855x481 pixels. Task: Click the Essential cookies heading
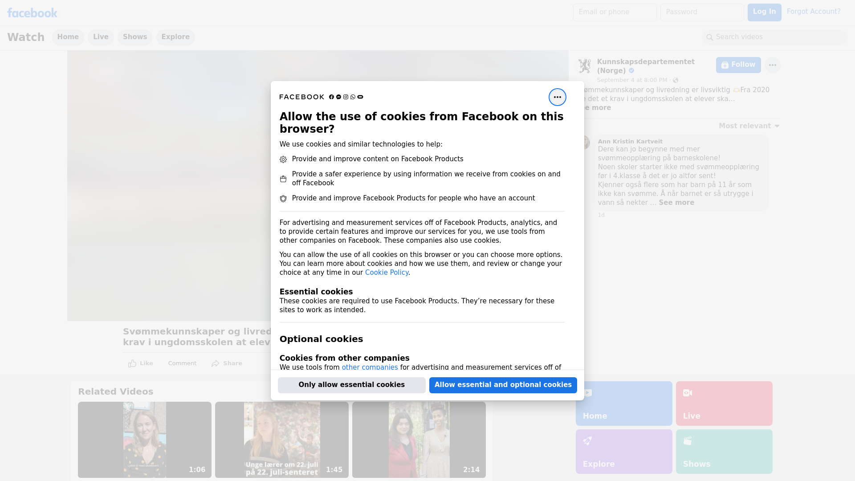316,292
